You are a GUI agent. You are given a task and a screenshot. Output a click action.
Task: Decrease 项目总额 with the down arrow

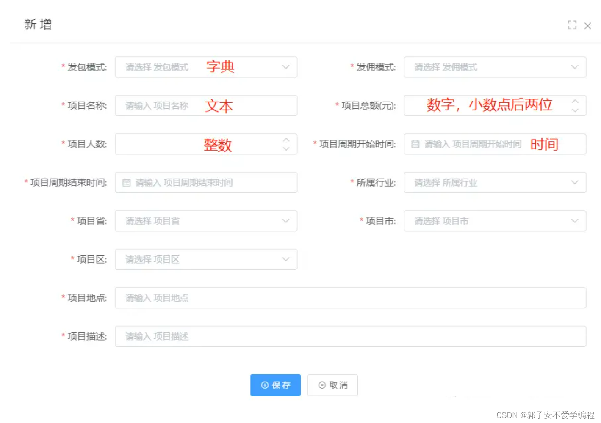point(575,110)
